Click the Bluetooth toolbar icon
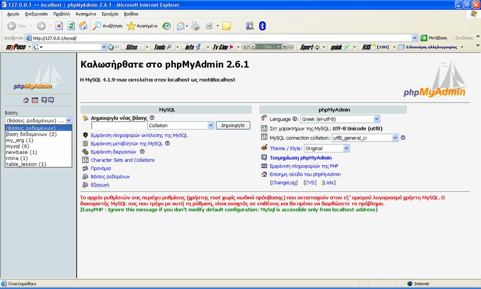The width and height of the screenshot is (481, 289). (x=262, y=26)
